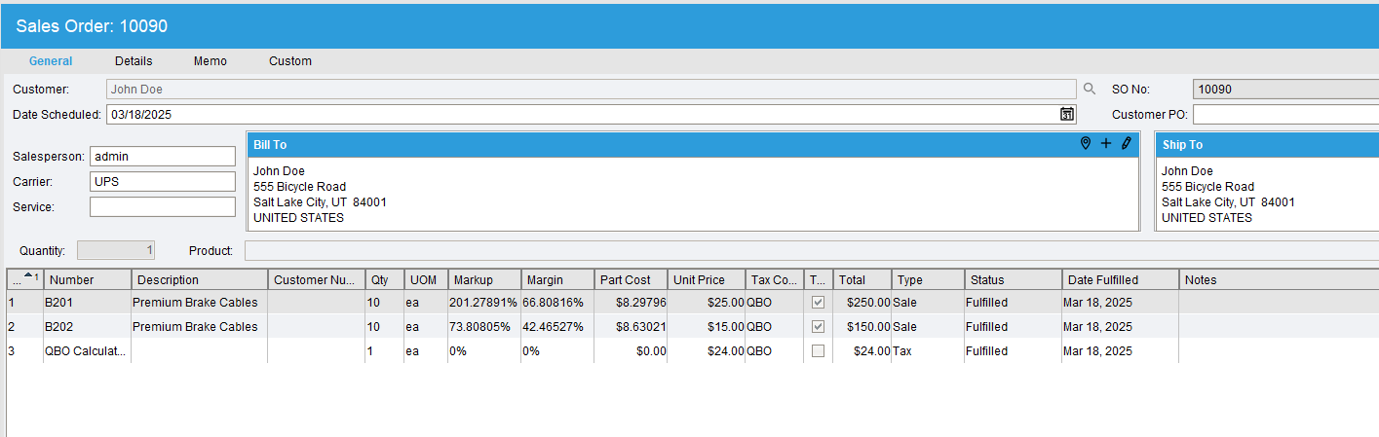
Task: Click the Number column header
Action: tap(88, 279)
